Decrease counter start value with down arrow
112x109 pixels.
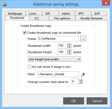[x=81, y=83]
